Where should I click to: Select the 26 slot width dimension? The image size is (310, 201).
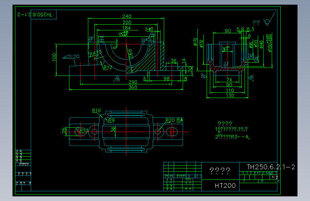coord(64,131)
